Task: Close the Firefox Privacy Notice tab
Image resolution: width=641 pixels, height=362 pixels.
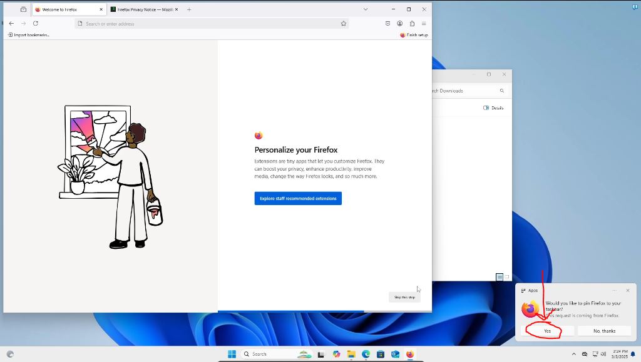Action: coord(177,9)
